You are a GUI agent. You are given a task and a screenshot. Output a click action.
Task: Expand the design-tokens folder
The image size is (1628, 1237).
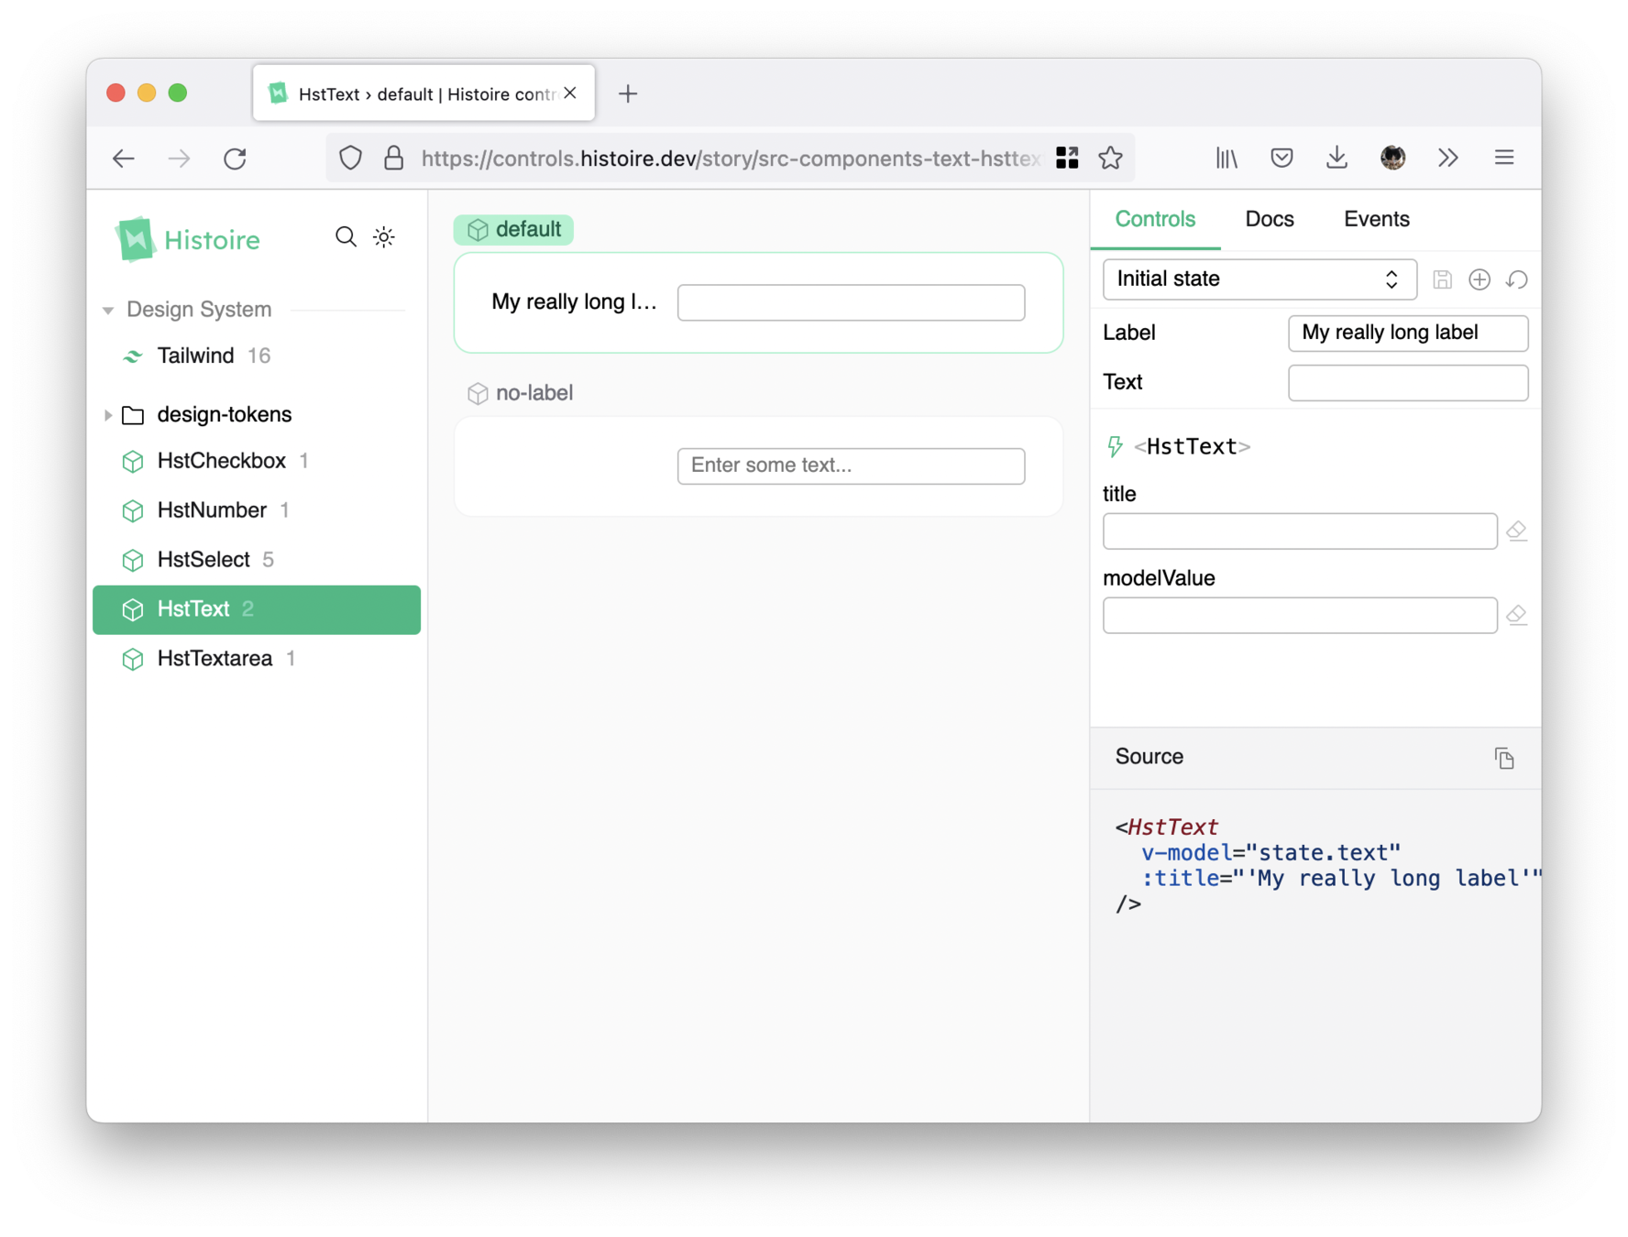click(x=108, y=415)
